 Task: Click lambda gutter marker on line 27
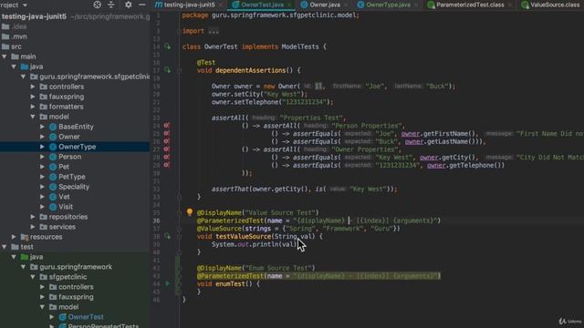pos(166,149)
